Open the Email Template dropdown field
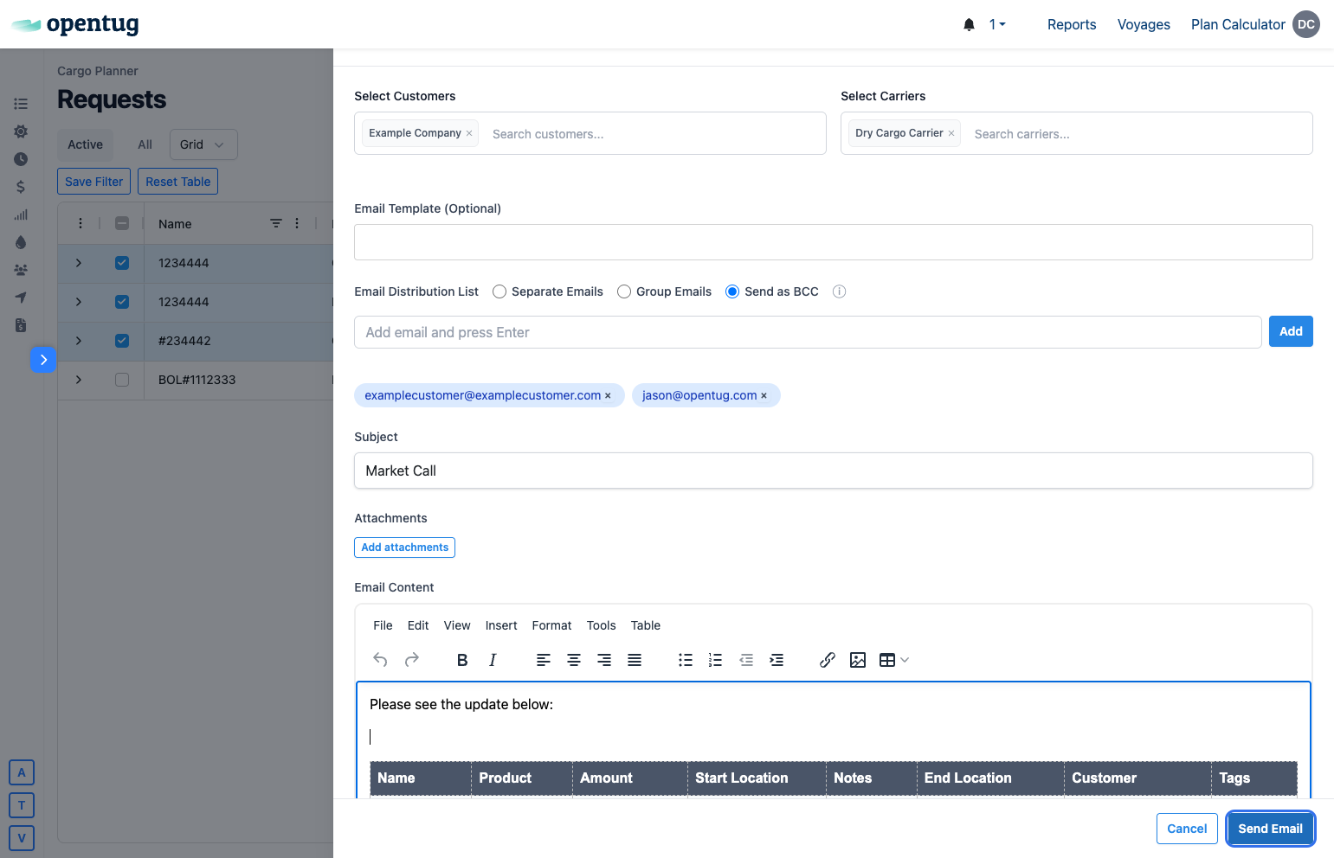This screenshot has width=1334, height=858. coord(833,242)
